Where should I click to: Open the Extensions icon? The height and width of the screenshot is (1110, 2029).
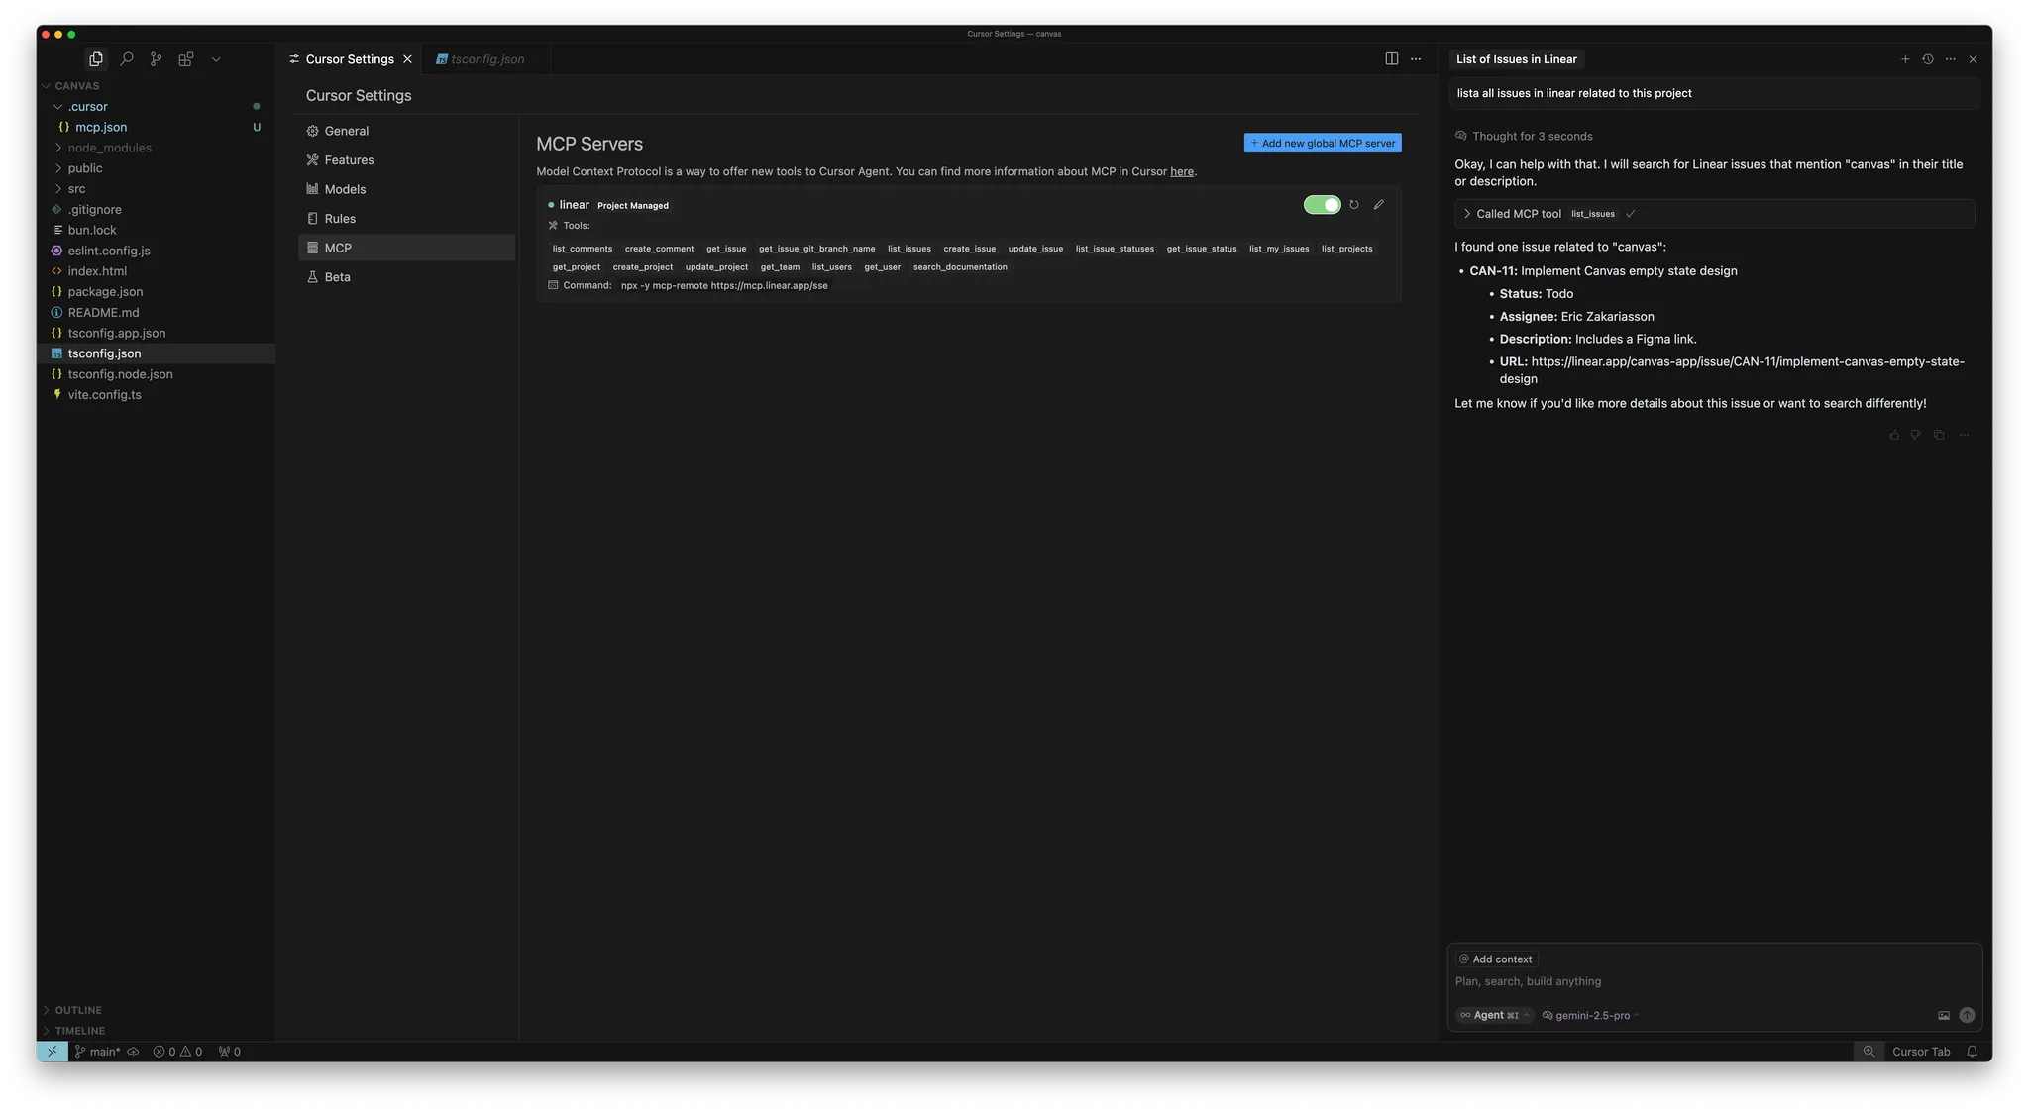185,59
